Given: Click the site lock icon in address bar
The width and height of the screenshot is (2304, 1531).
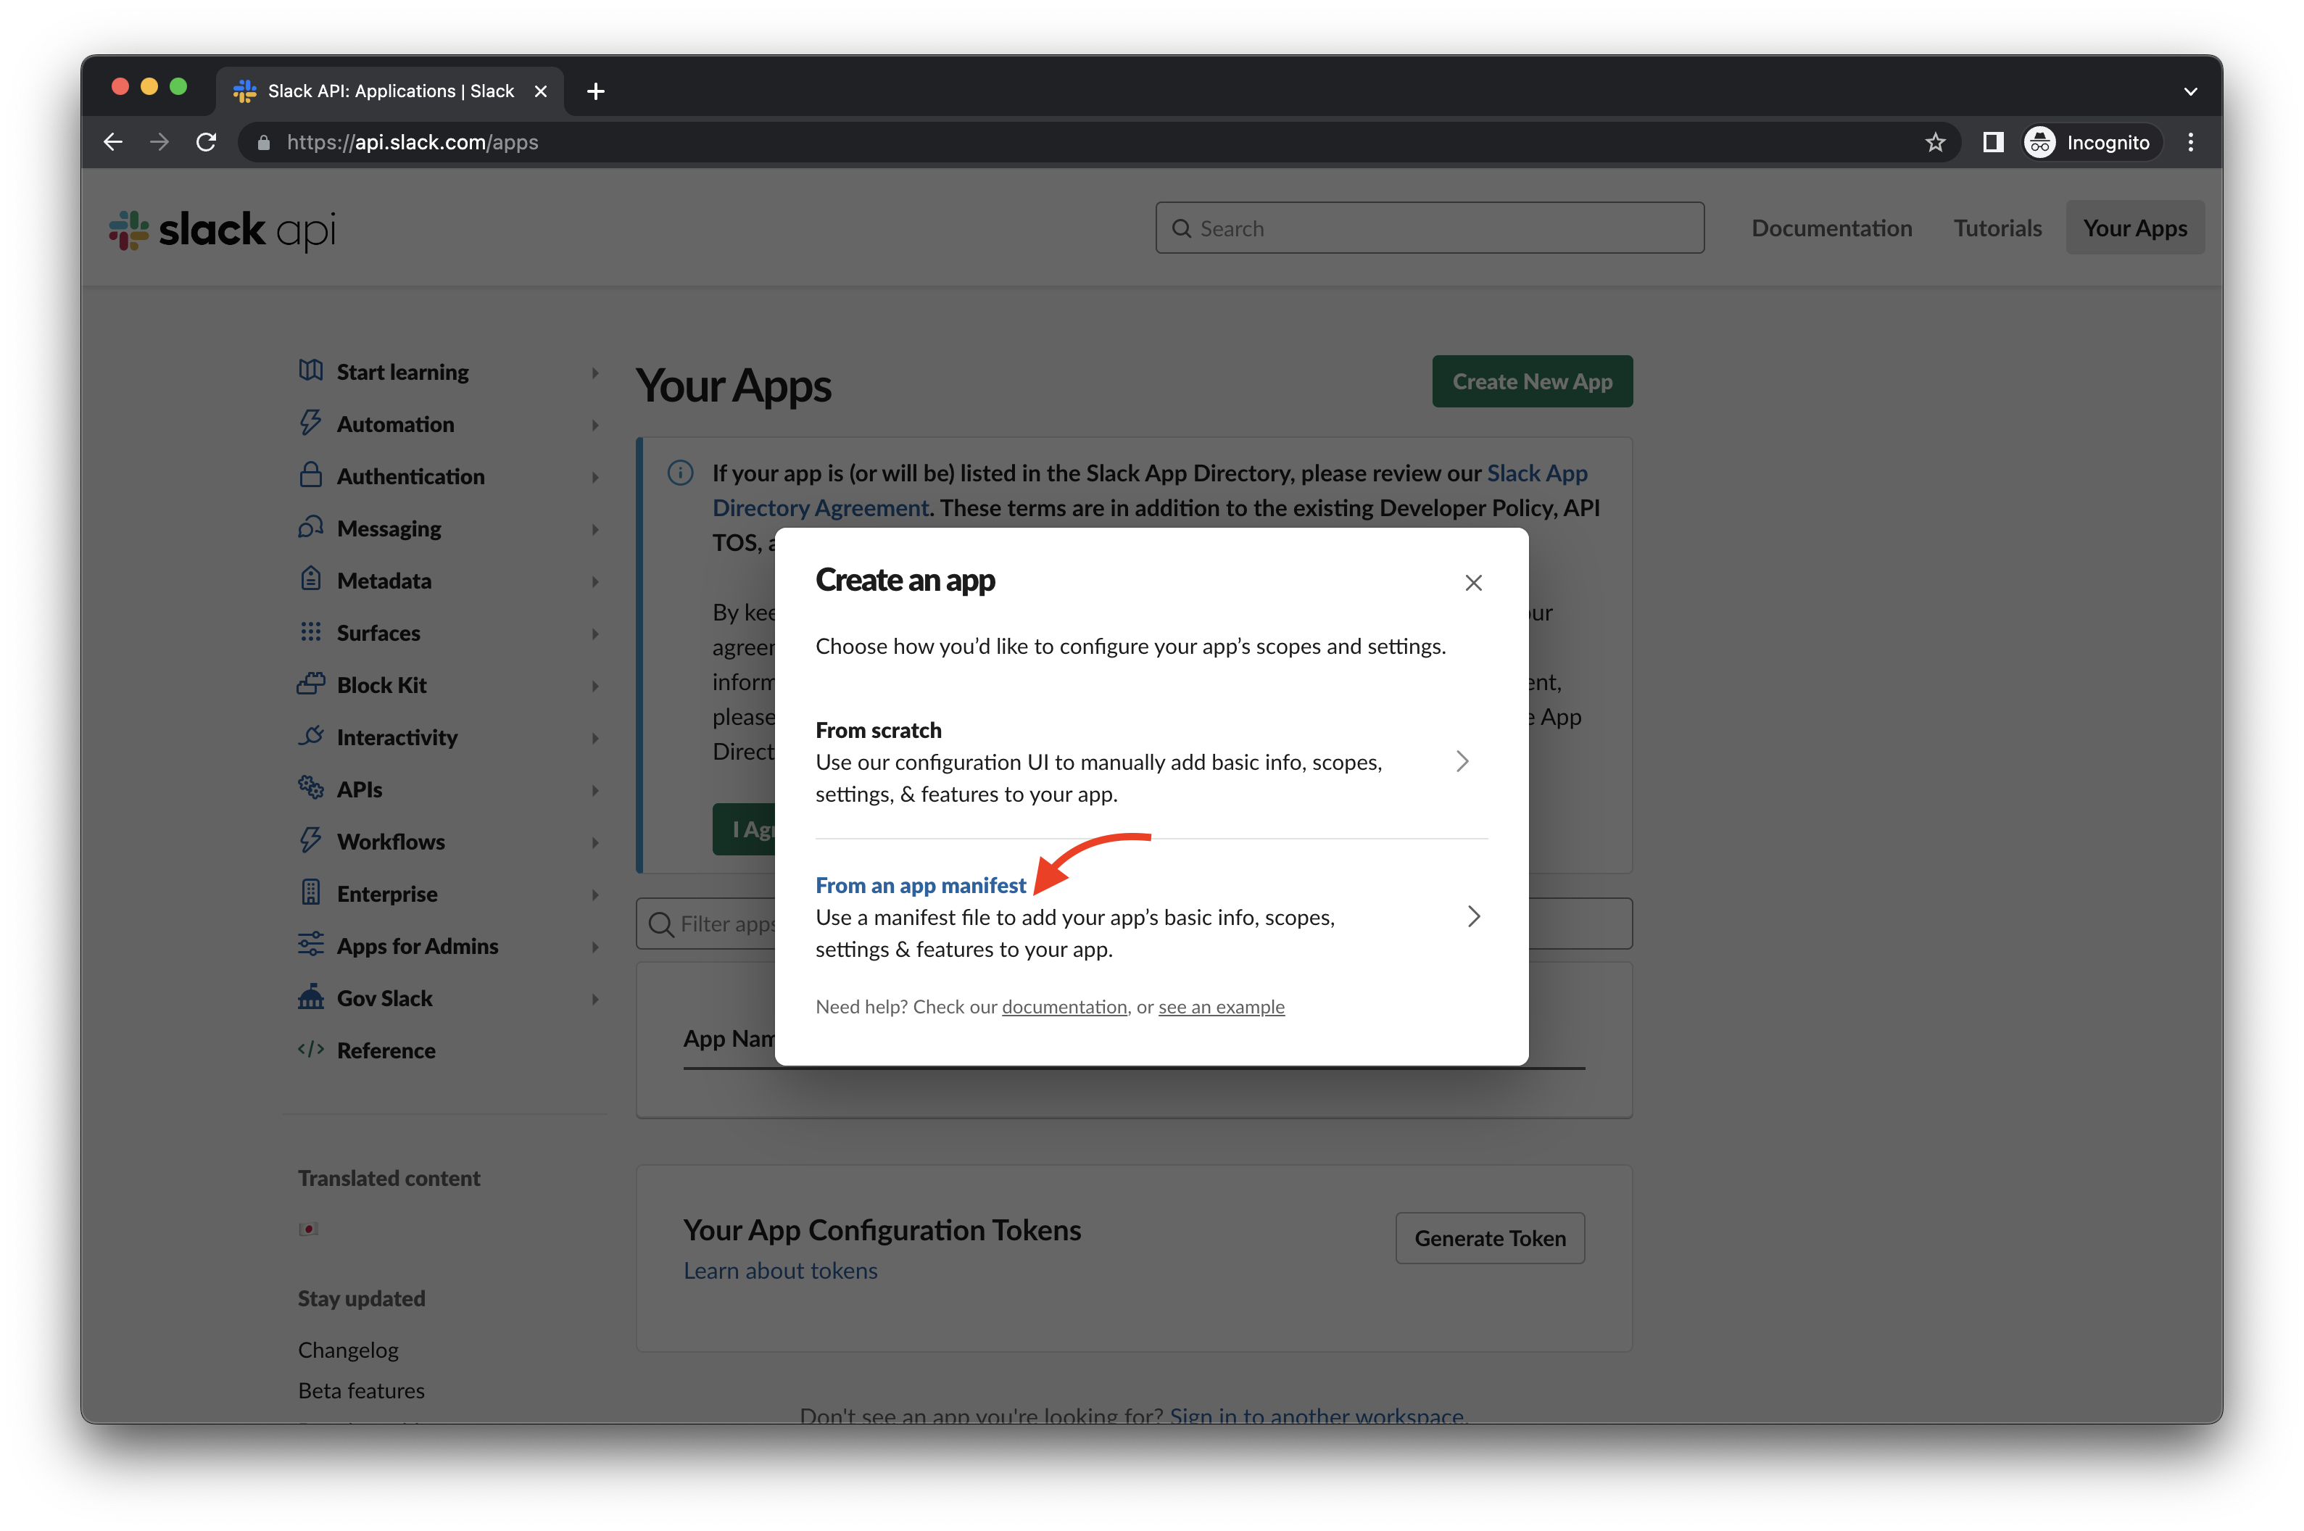Looking at the screenshot, I should point(264,143).
